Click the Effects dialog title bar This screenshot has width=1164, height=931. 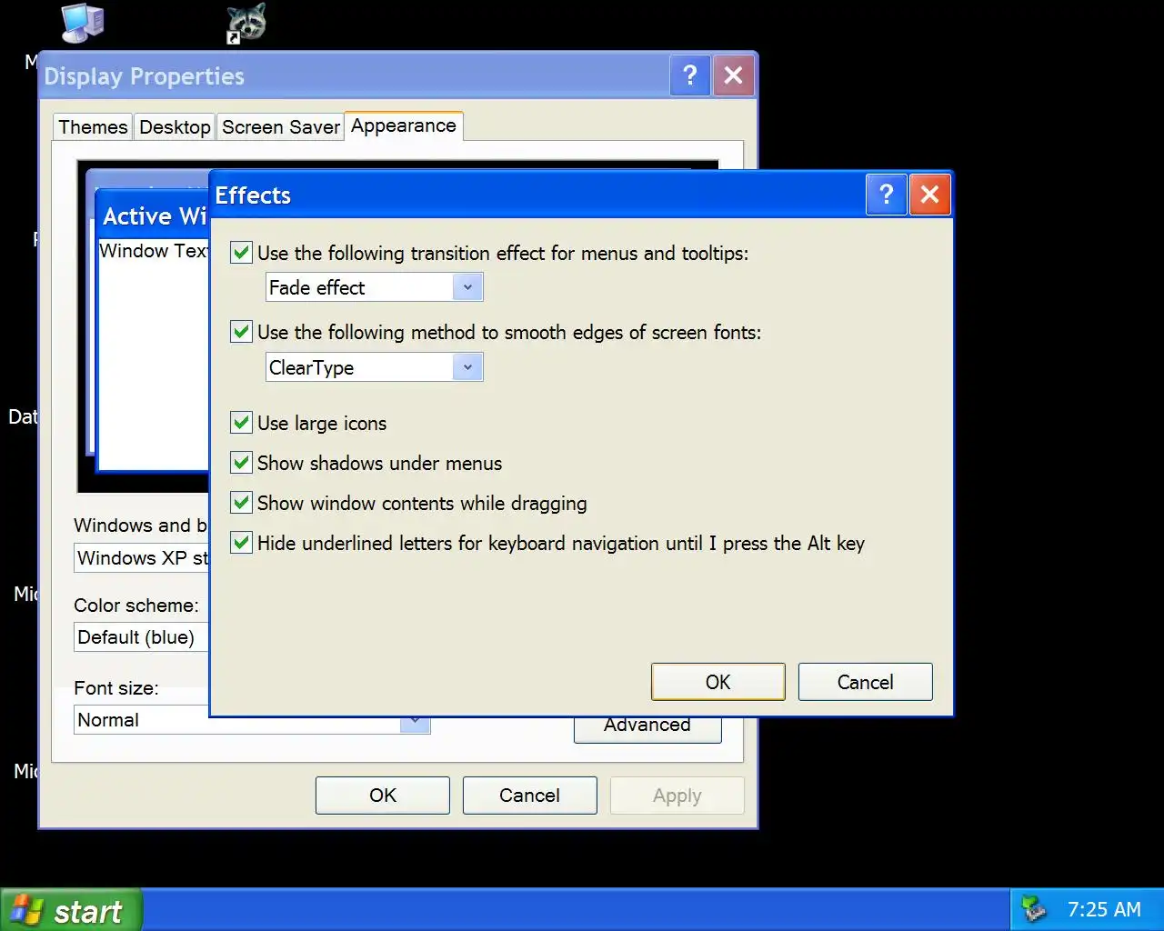click(538, 195)
